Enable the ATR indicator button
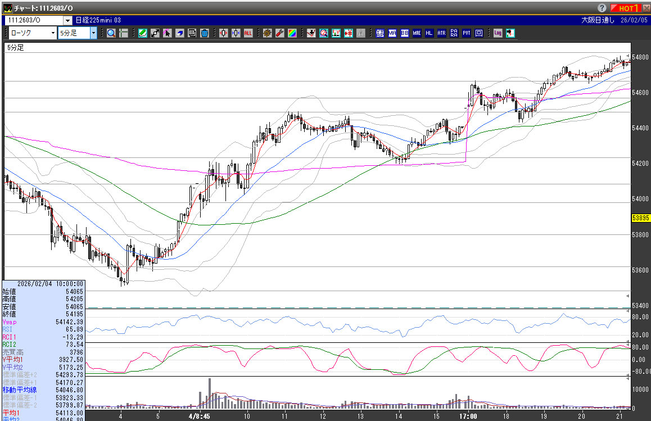Screen dimensions: 651x421 pos(442,33)
